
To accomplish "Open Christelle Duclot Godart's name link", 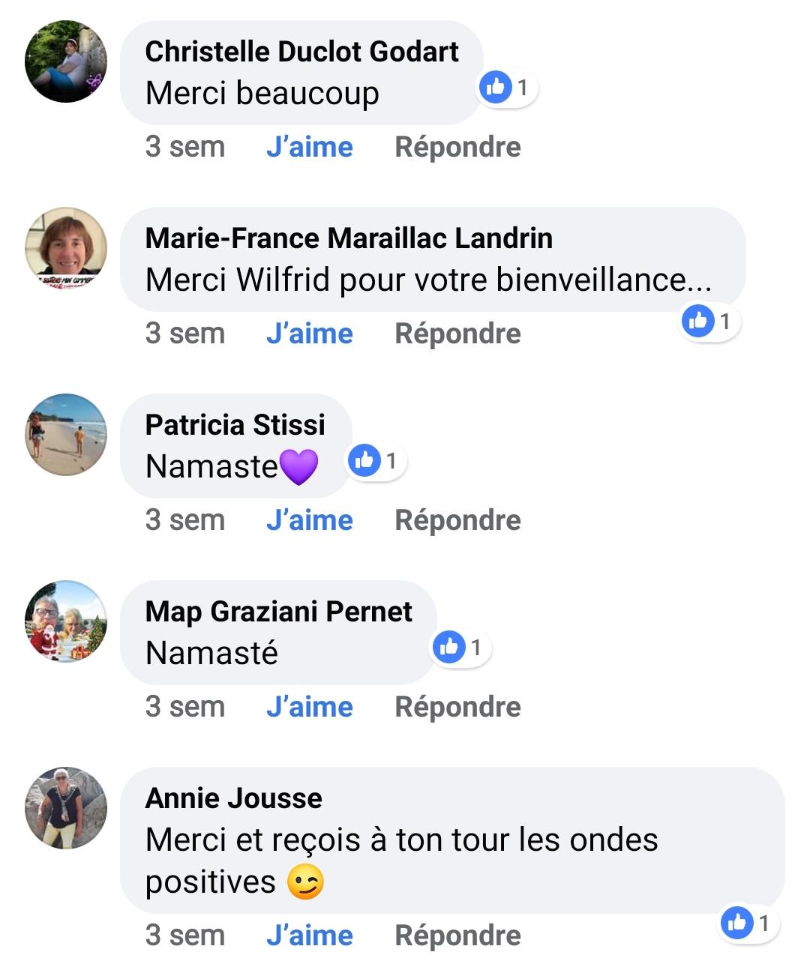I will (x=301, y=52).
